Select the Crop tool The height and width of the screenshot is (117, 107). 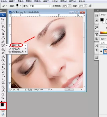(x=3, y=34)
